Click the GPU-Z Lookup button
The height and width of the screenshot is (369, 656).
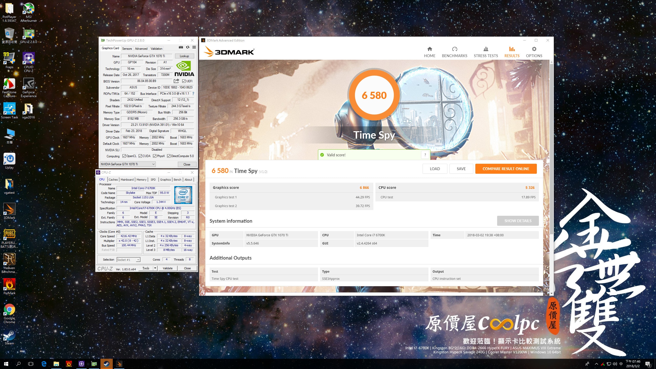click(184, 56)
